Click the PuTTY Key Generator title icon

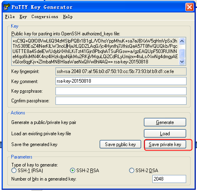(x=7, y=7)
